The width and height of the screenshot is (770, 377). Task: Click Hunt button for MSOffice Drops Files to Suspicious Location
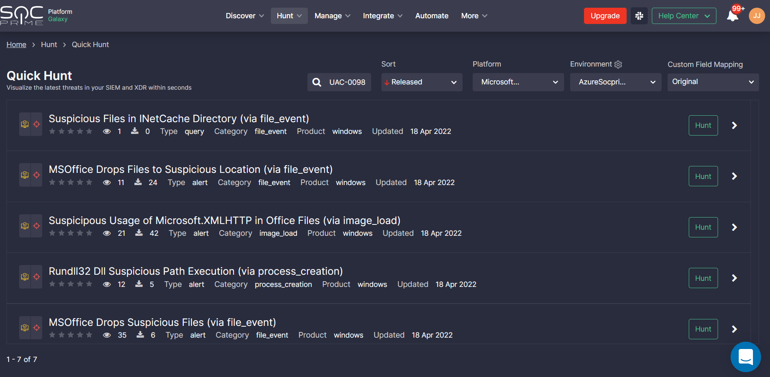point(703,177)
